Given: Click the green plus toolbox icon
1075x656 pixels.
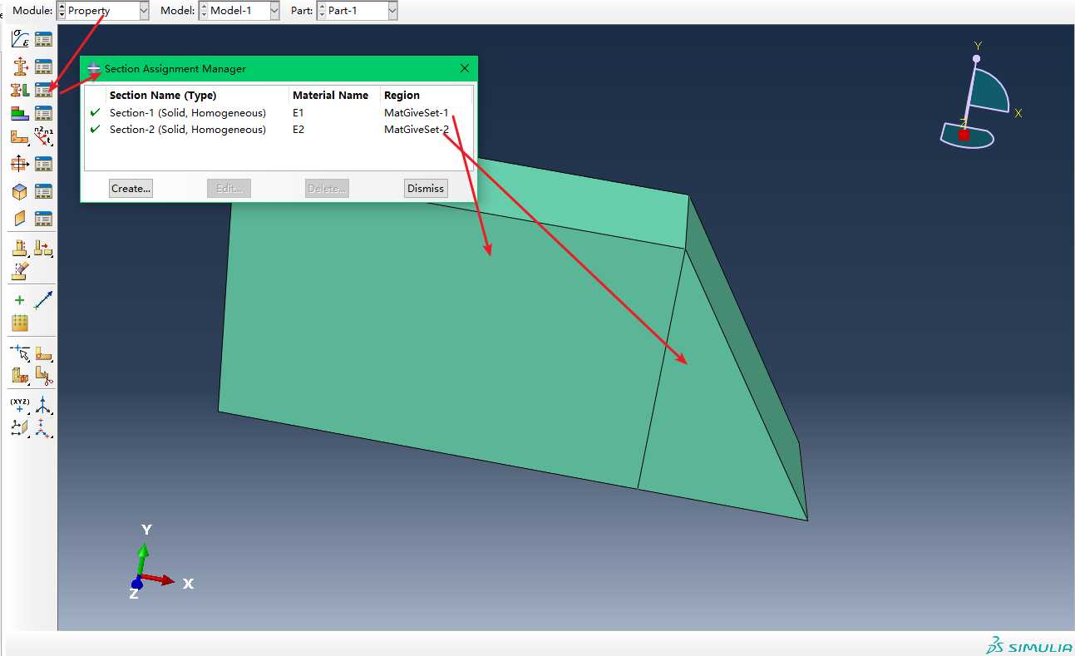Looking at the screenshot, I should (x=20, y=300).
